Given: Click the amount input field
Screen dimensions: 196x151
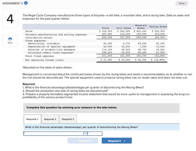Looking at the screenshot, I should [x=95, y=134].
